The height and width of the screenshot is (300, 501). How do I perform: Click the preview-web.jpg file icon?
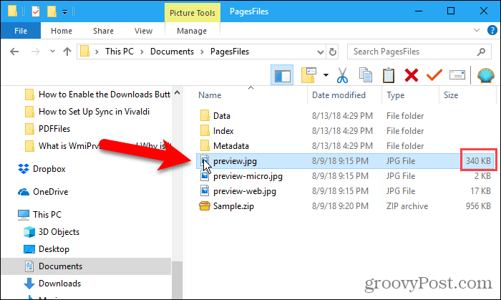(x=205, y=190)
